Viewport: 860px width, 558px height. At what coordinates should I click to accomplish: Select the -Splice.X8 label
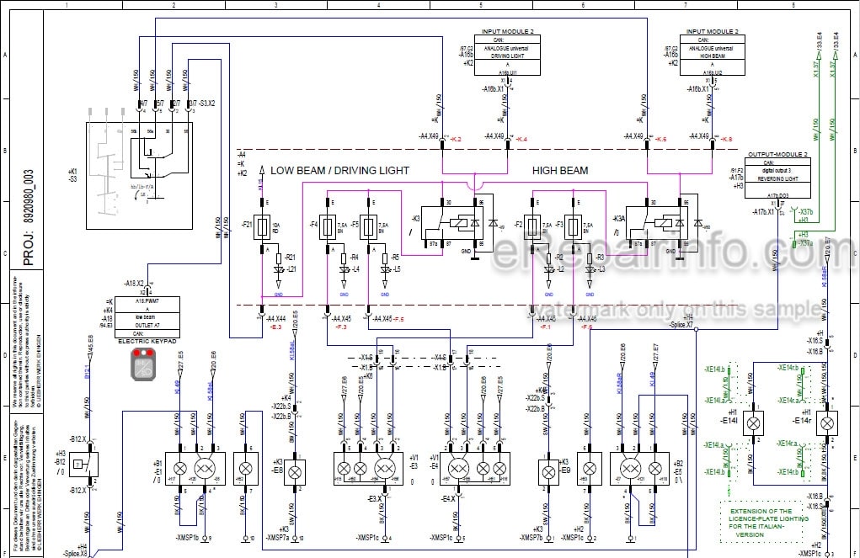point(75,554)
